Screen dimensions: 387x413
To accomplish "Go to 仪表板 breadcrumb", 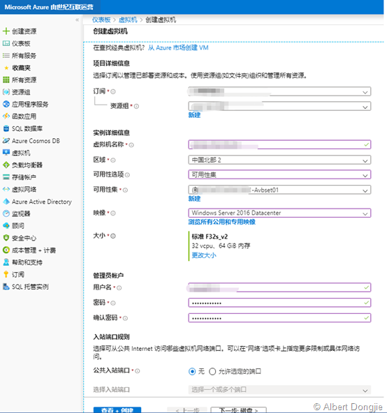I will [101, 20].
